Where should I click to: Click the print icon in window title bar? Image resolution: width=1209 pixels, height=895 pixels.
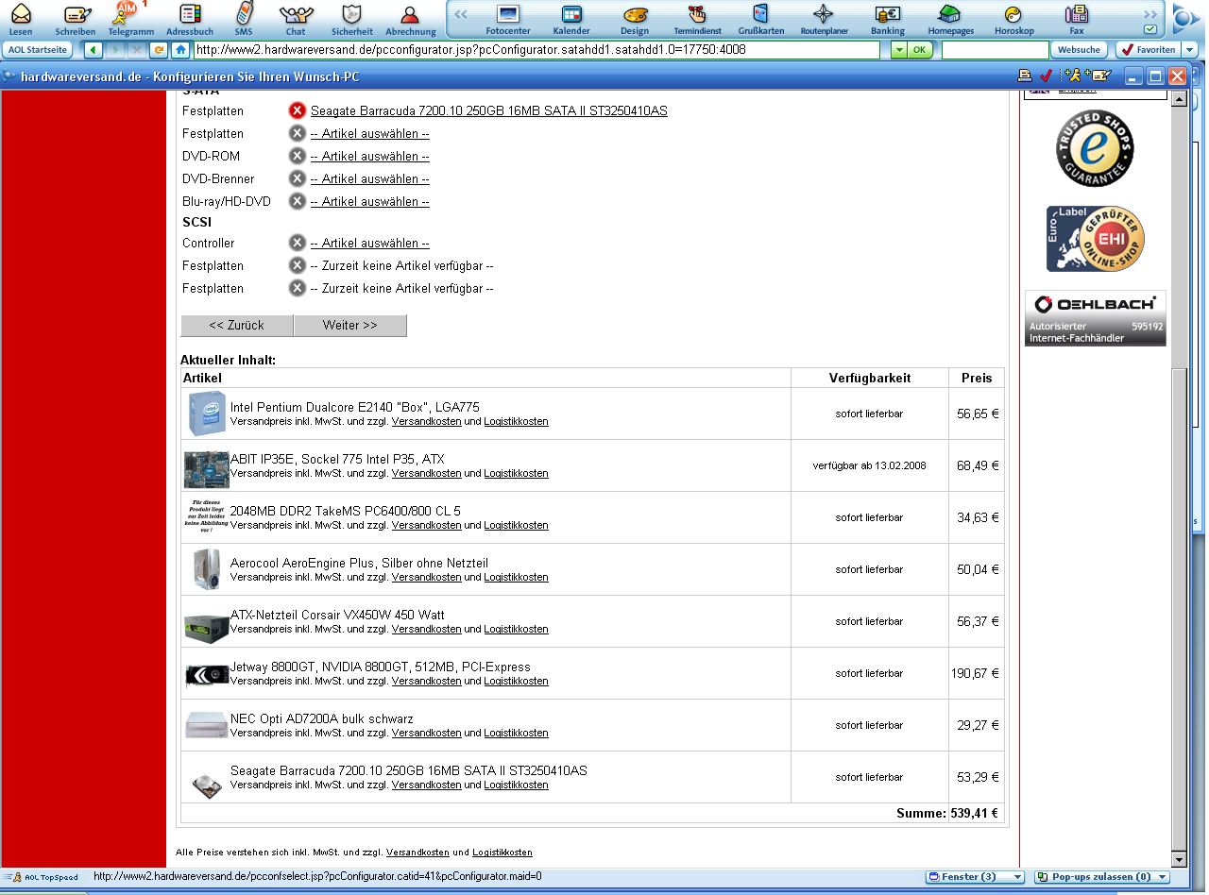pyautogui.click(x=1024, y=76)
